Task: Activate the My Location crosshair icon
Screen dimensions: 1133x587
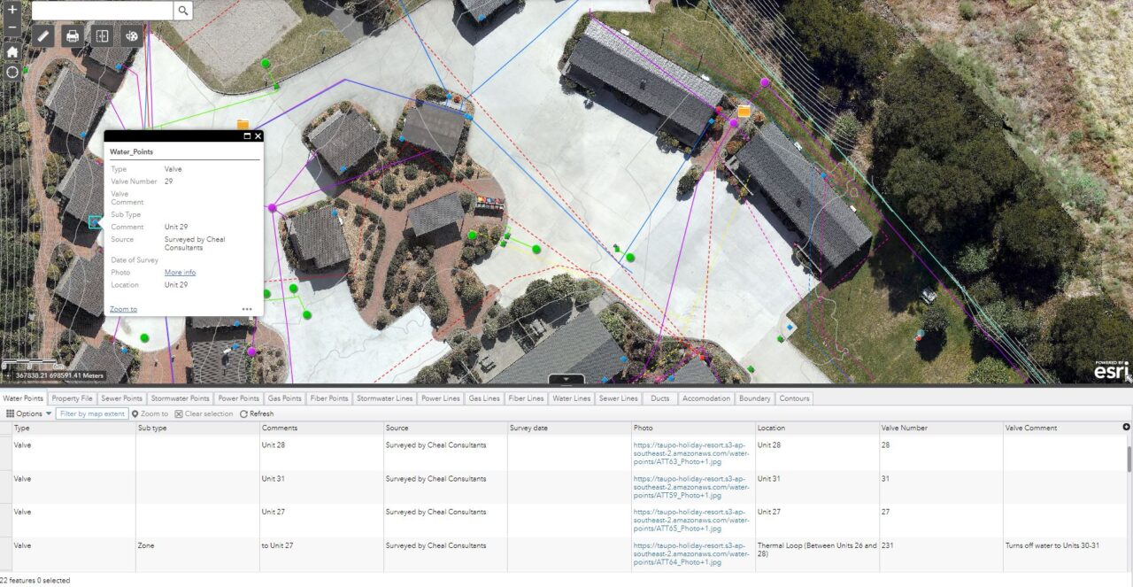Action: (12, 72)
